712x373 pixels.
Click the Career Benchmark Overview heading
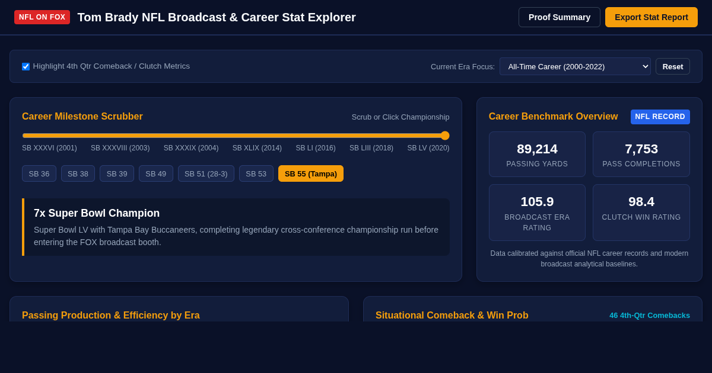554,117
